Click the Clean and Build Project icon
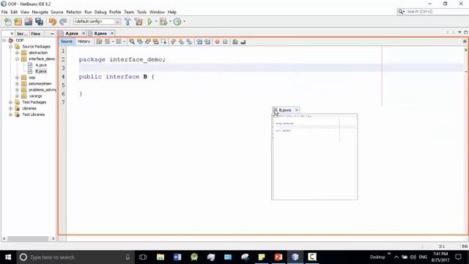Viewport: 469px width, 264px height. (139, 21)
